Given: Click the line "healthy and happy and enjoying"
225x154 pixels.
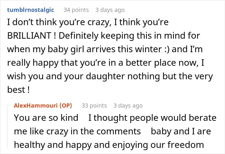Looking at the screenshot, I should point(109,145).
